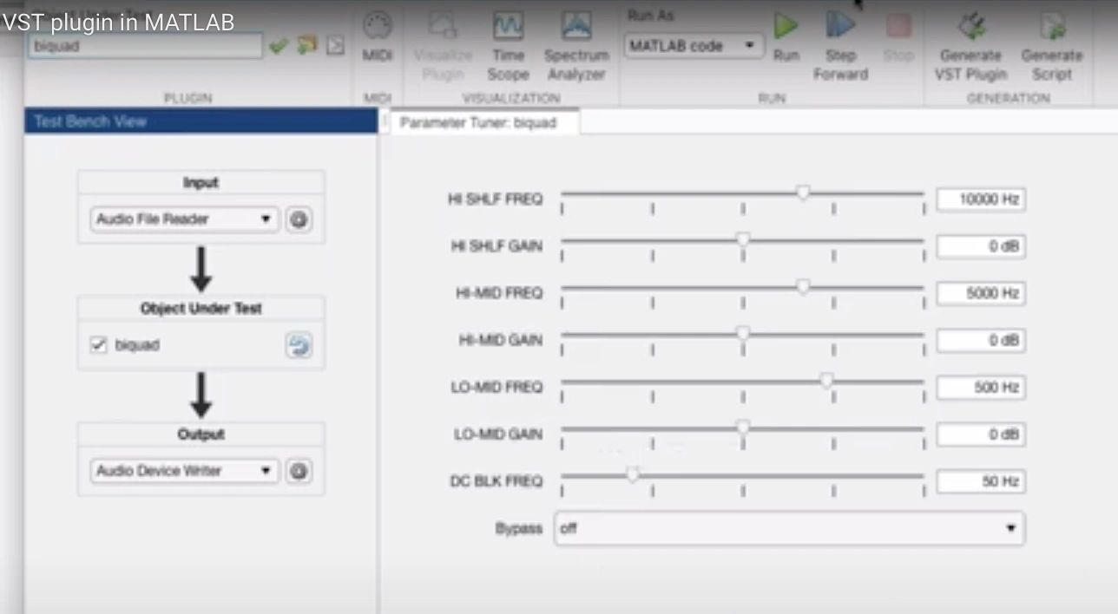
Task: Click the plugin name field containing biquad
Action: (144, 45)
